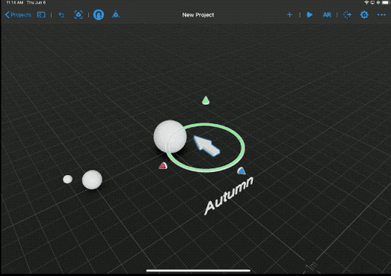Screen dimensions: 391x276
Task: Select the smallest sphere on the left
Action: (67, 180)
